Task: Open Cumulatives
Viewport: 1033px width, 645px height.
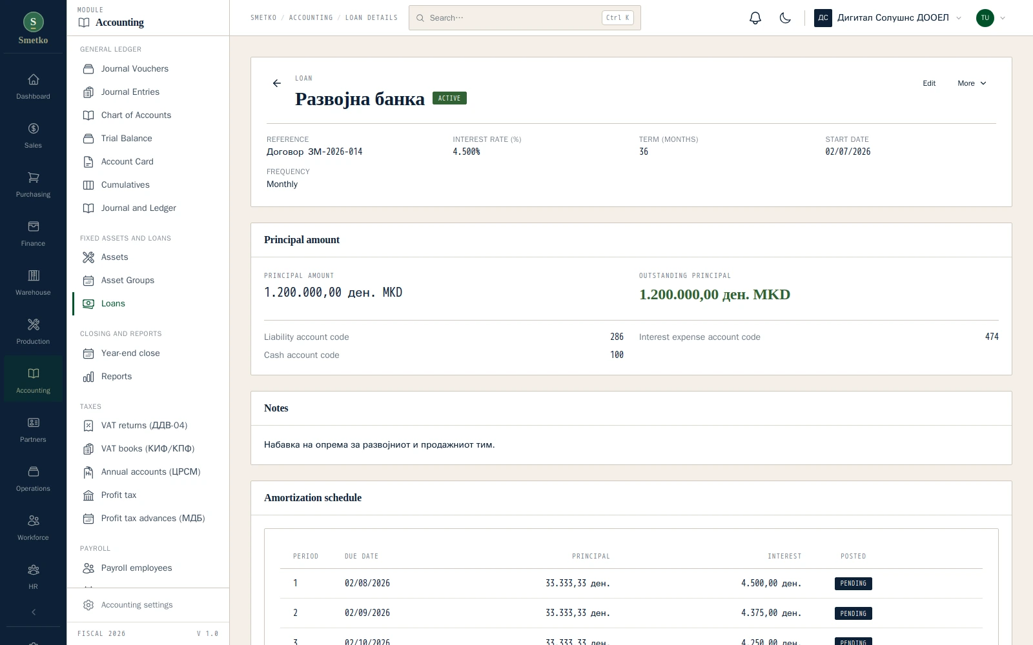Action: pos(148,185)
